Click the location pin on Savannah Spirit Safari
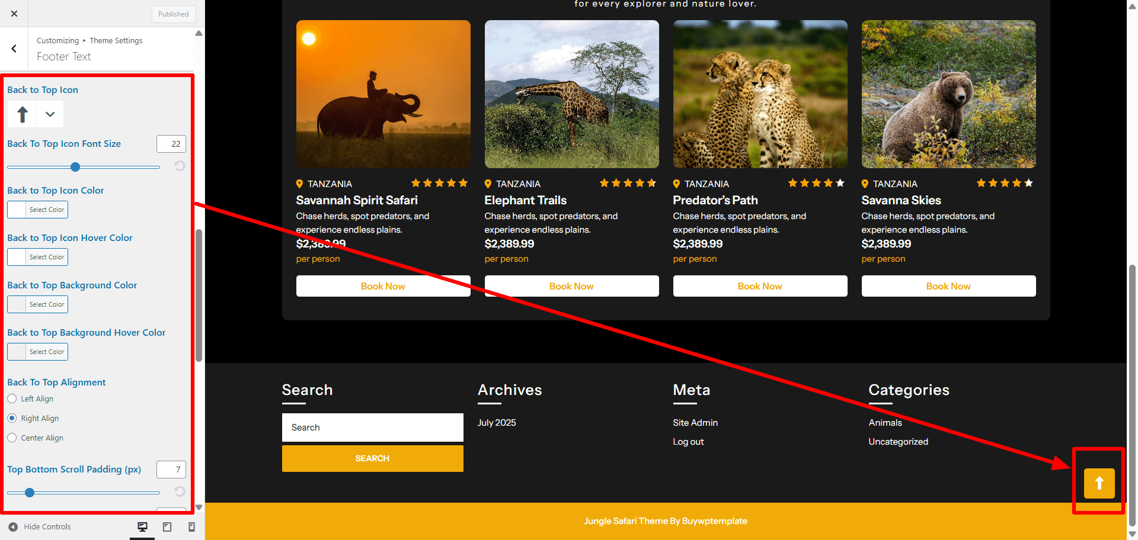Viewport: 1138px width, 540px height. 299,184
